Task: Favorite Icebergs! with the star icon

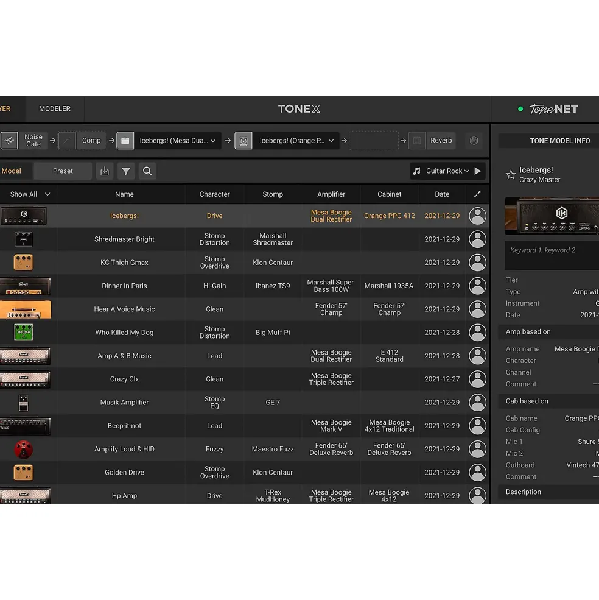Action: 511,175
